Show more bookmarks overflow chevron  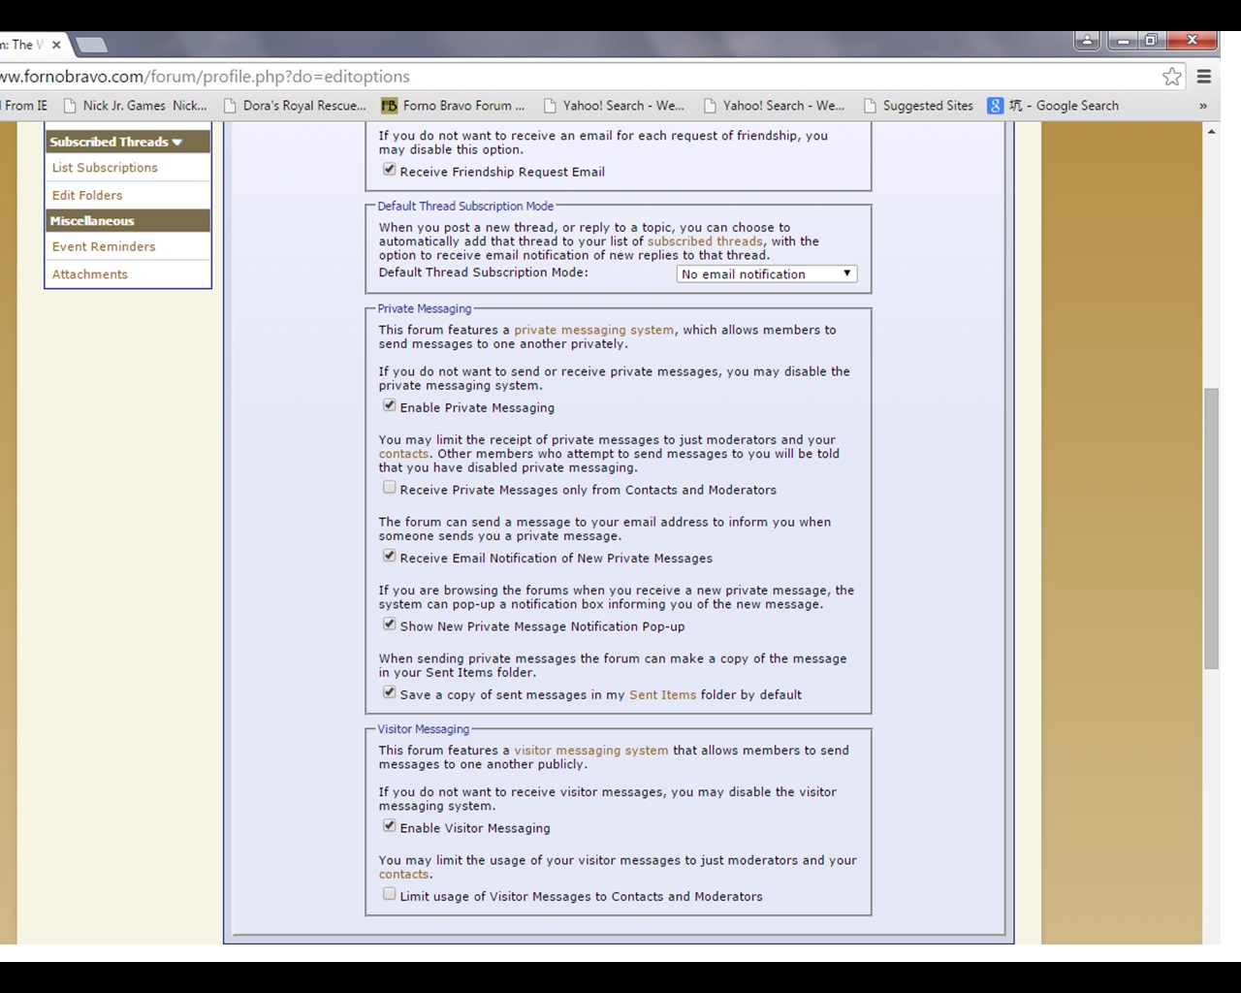pyautogui.click(x=1203, y=106)
